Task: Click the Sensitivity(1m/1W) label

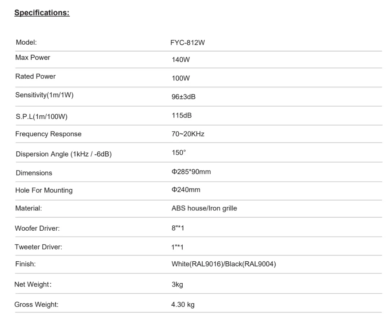Action: 44,96
